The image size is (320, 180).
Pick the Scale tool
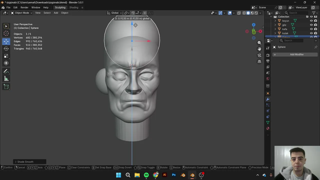click(6, 56)
